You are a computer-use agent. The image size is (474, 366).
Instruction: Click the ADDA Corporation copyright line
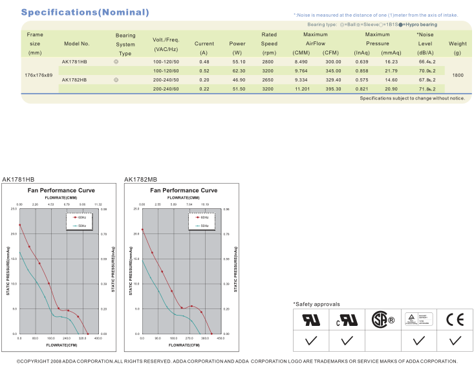click(237, 361)
